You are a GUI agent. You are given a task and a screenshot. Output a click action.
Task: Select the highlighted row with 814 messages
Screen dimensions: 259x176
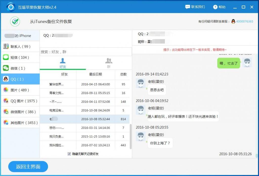click(x=84, y=119)
